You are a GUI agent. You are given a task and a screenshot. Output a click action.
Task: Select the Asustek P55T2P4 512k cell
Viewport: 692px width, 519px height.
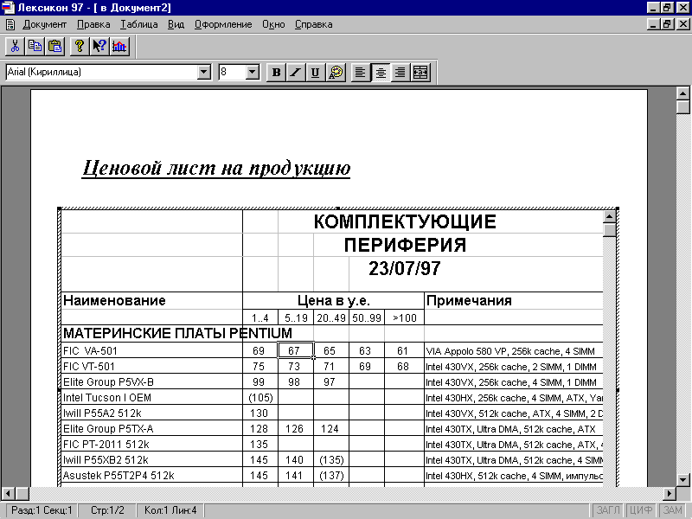tap(152, 475)
